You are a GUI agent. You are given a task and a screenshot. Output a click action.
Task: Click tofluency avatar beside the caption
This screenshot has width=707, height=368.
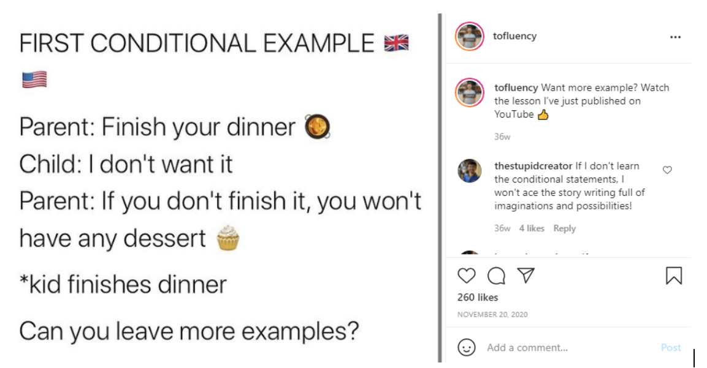coord(470,93)
